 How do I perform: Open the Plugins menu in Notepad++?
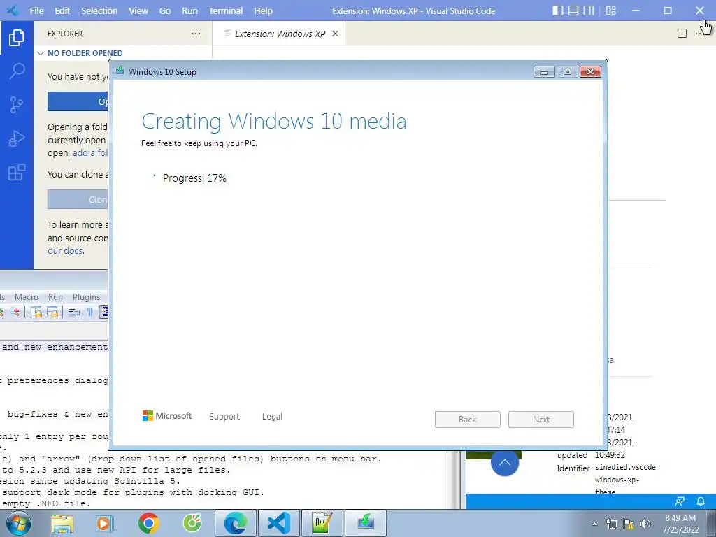[x=86, y=296]
